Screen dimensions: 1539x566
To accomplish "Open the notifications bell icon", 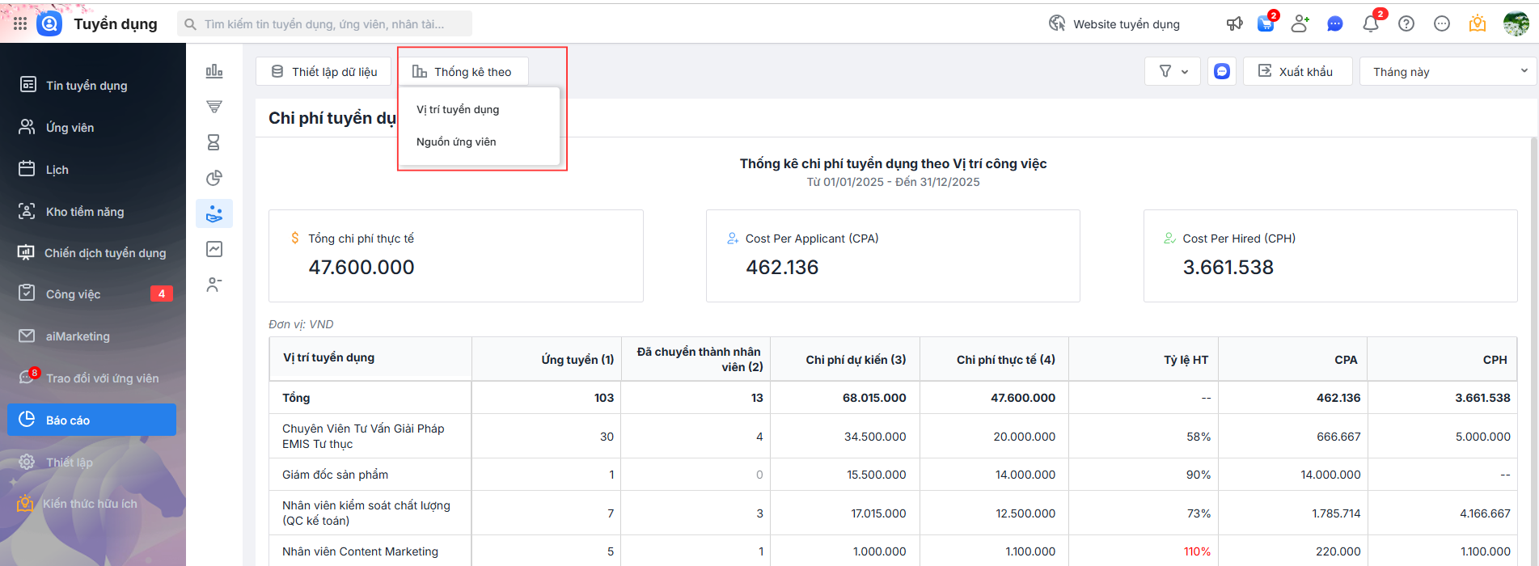I will click(1371, 24).
